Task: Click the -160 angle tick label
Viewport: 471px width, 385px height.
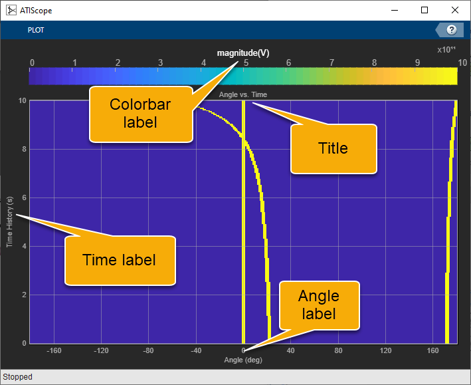Action: point(54,350)
